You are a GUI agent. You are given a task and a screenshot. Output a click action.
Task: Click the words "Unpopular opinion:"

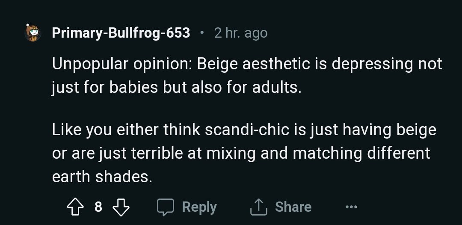pos(122,64)
